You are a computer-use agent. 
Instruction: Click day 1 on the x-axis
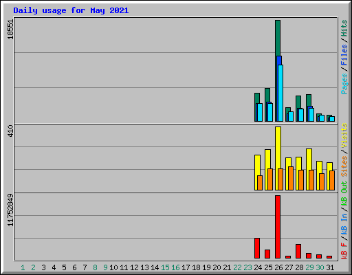tap(23, 267)
